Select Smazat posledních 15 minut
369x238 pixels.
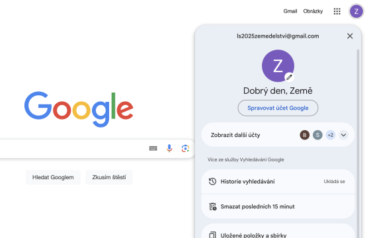pos(278,206)
